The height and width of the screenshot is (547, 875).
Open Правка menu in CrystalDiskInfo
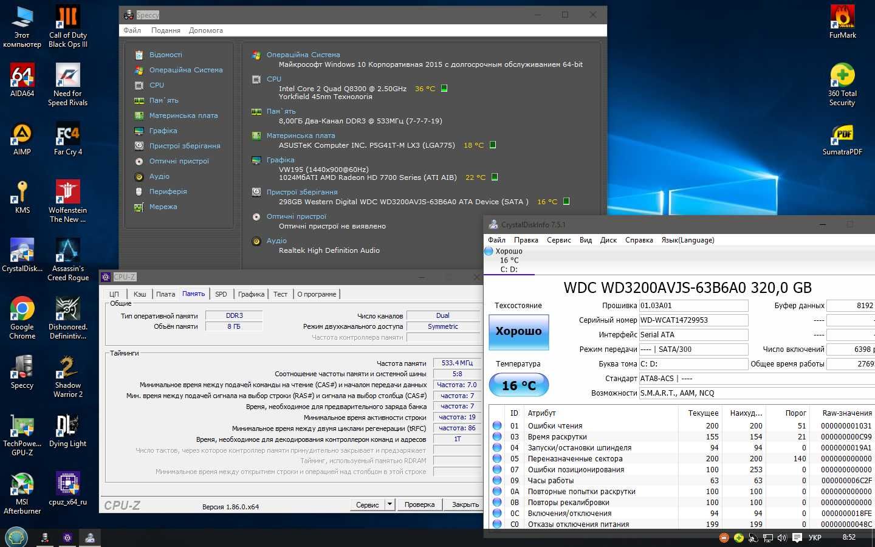tap(526, 240)
